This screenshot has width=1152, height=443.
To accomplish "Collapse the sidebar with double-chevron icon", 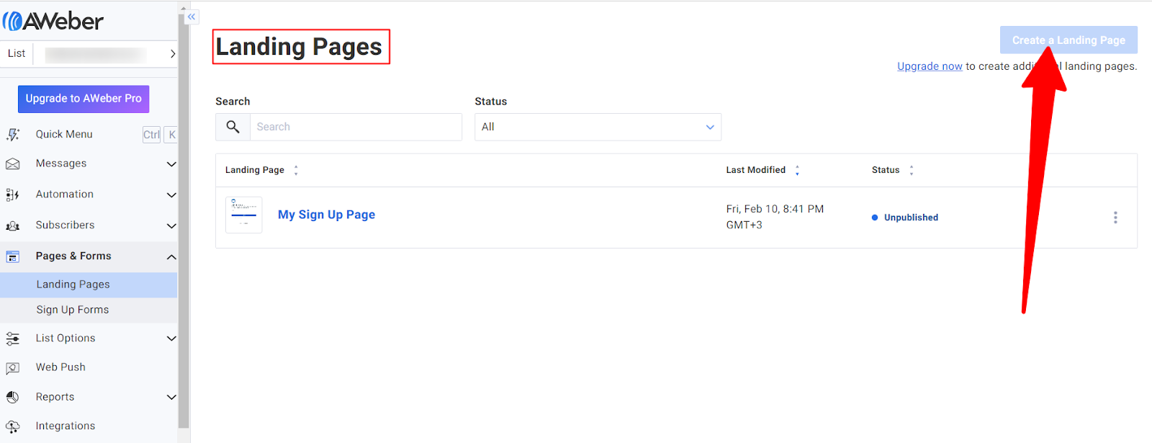I will (192, 17).
